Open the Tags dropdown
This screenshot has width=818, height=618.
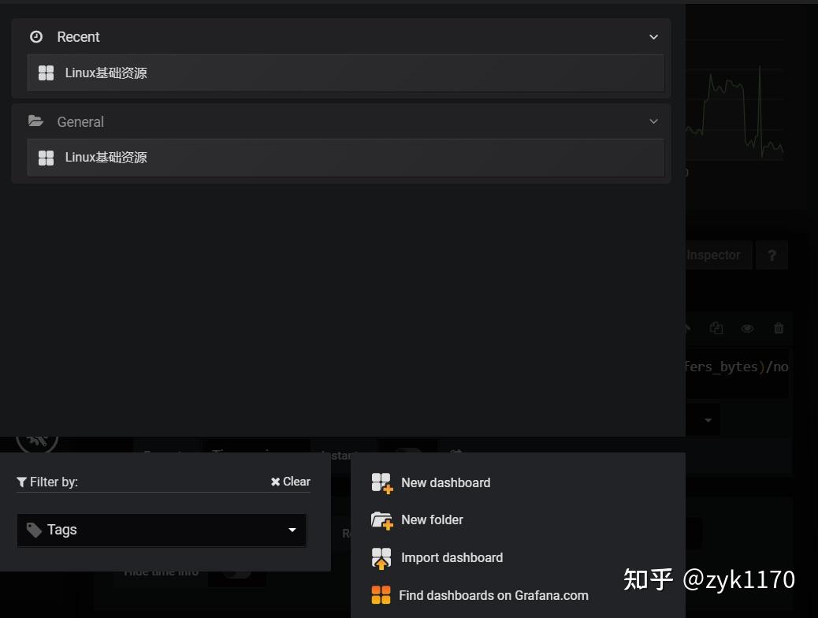pyautogui.click(x=162, y=530)
